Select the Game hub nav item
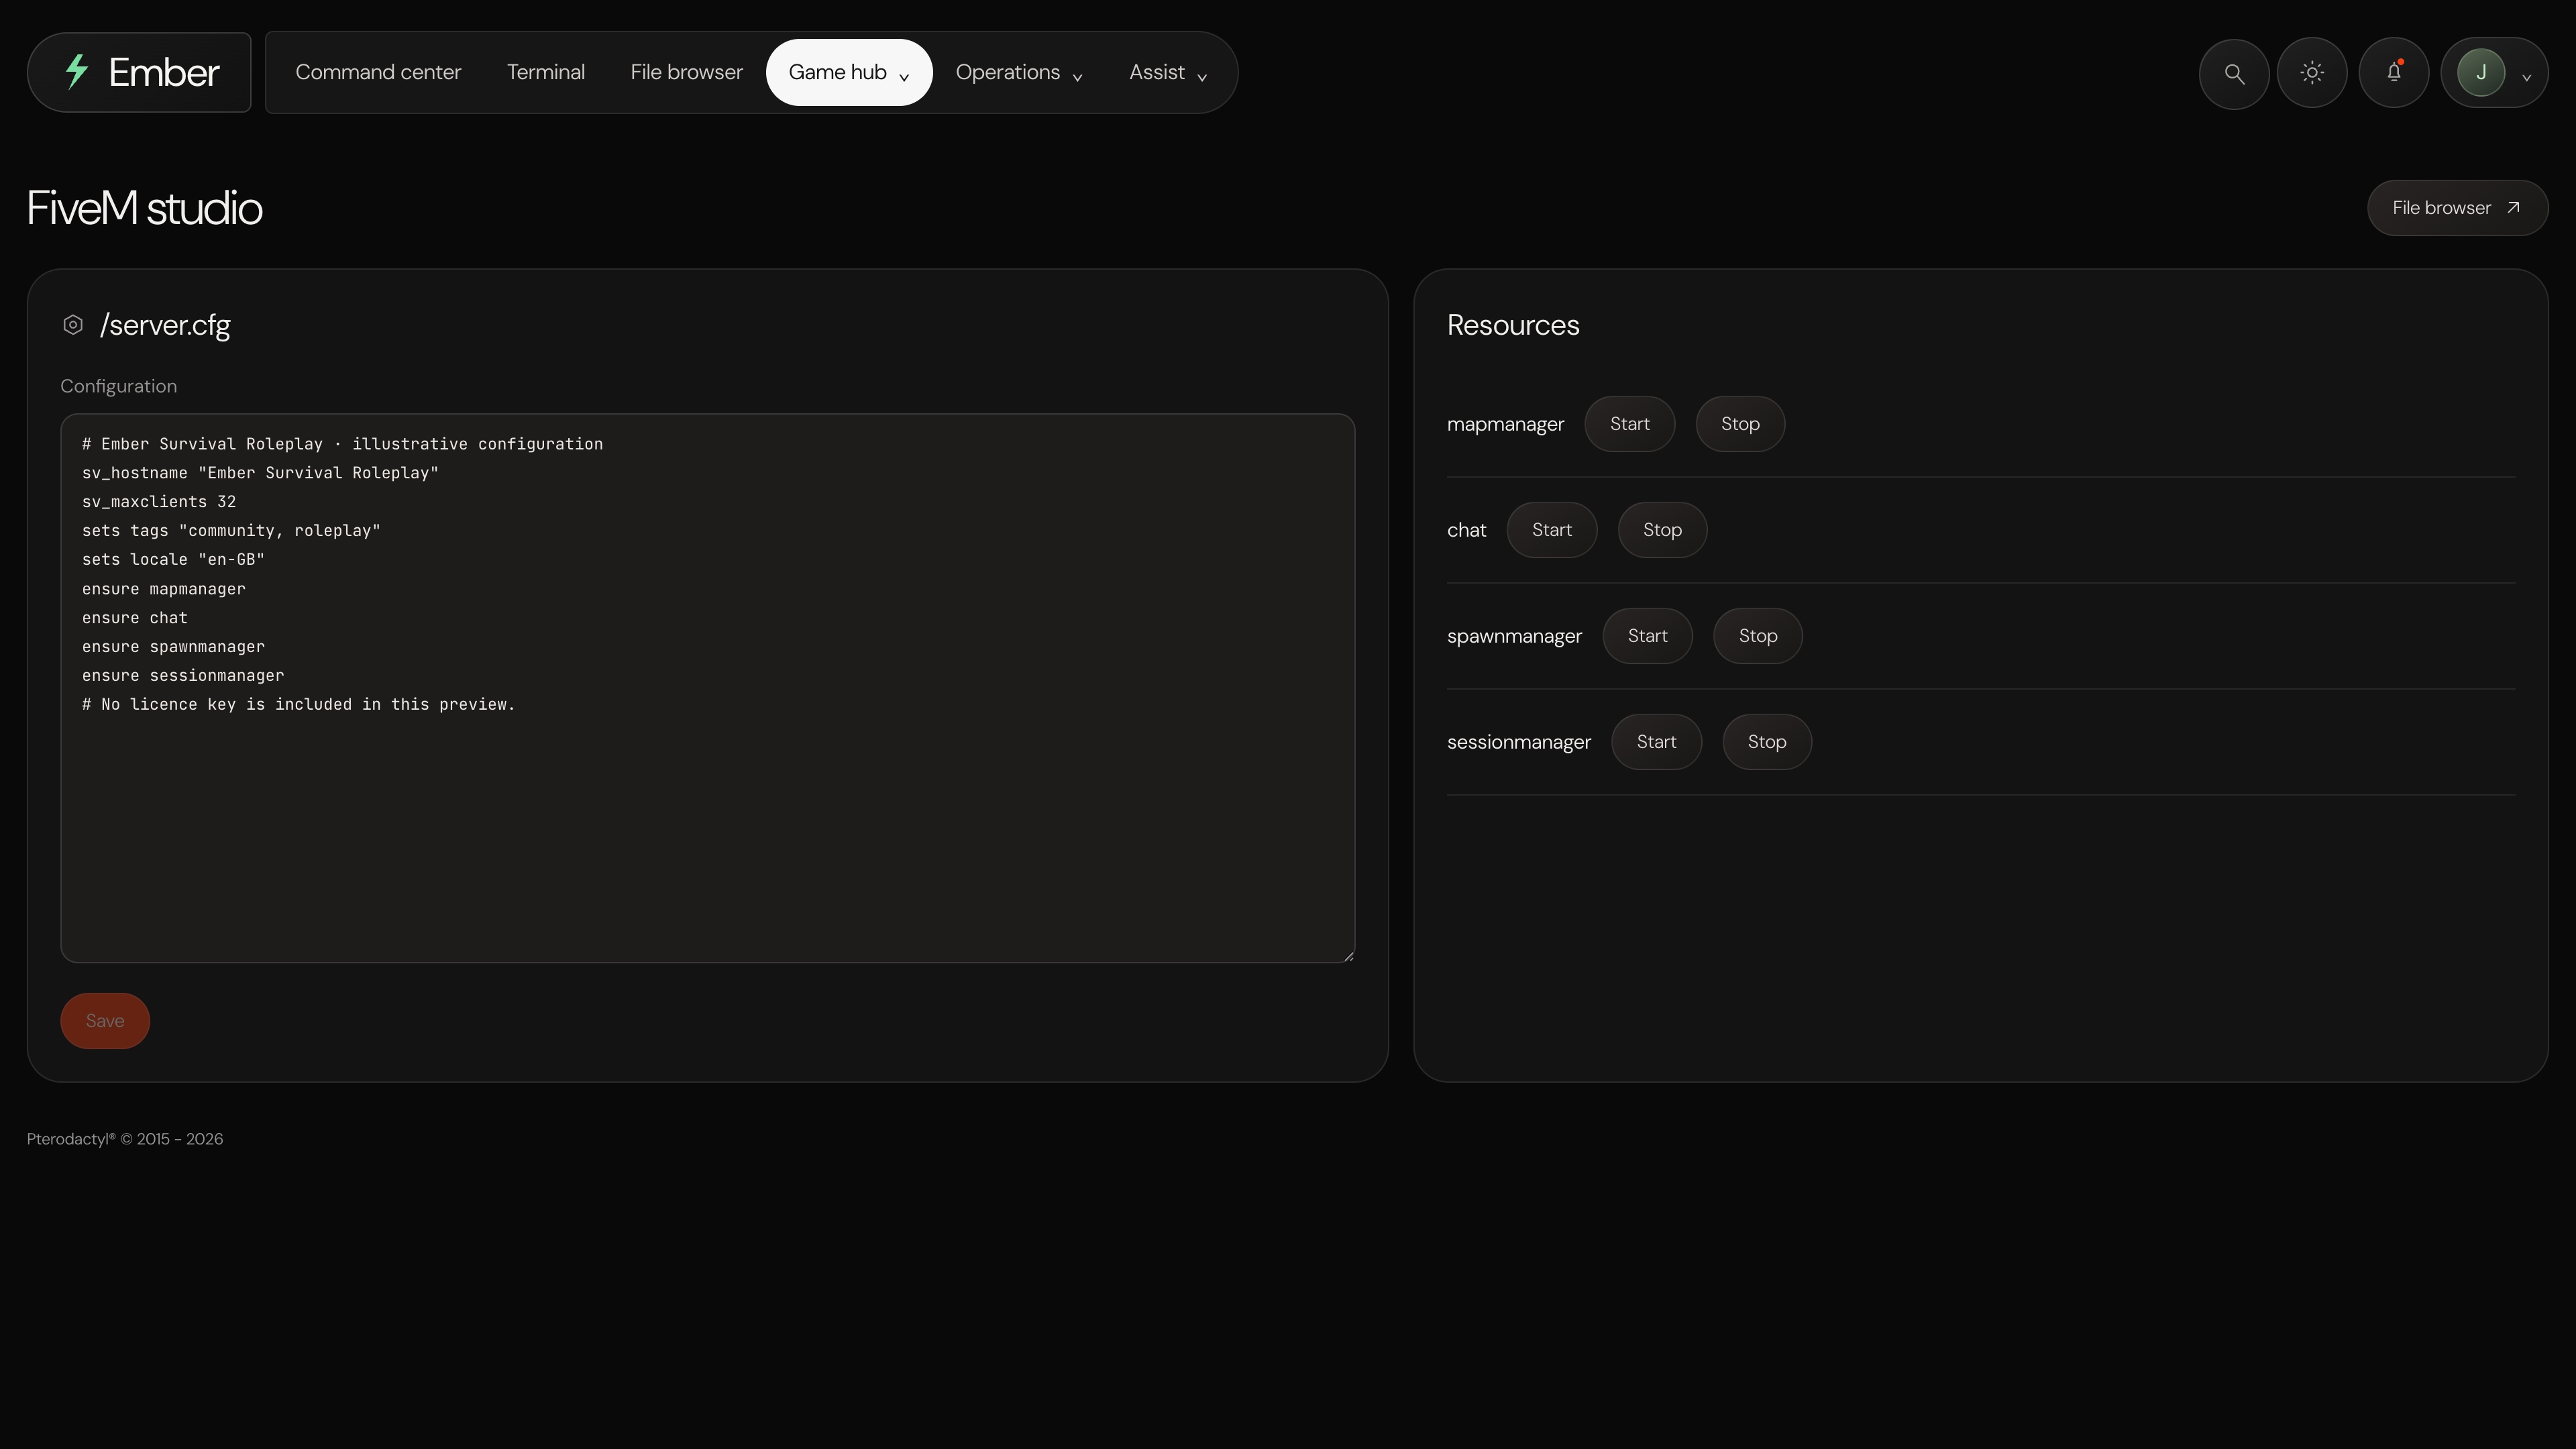Viewport: 2576px width, 1449px height. [x=849, y=72]
